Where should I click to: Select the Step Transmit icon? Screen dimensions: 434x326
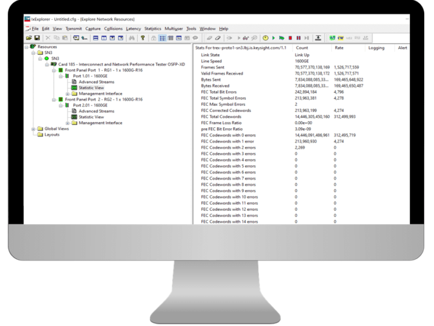(306, 38)
